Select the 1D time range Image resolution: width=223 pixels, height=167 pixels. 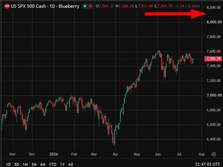pyautogui.click(x=8, y=164)
